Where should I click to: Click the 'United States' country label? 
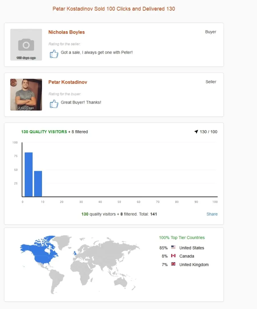tap(192, 248)
